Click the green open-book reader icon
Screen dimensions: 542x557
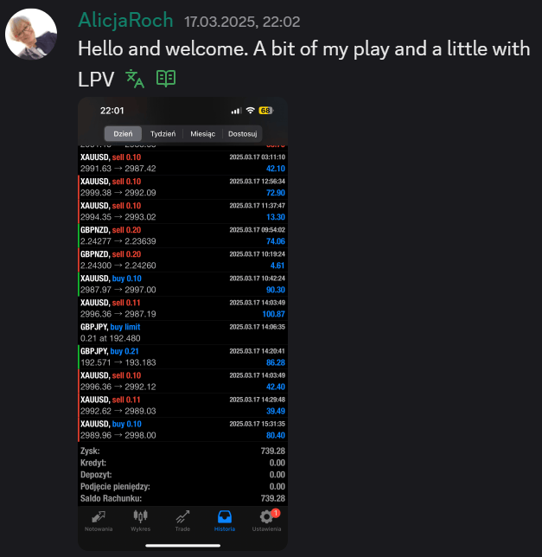166,79
